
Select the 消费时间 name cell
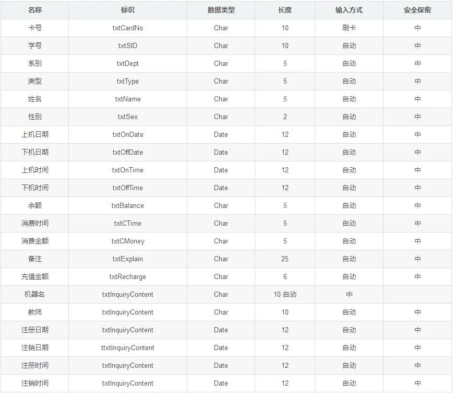click(35, 223)
